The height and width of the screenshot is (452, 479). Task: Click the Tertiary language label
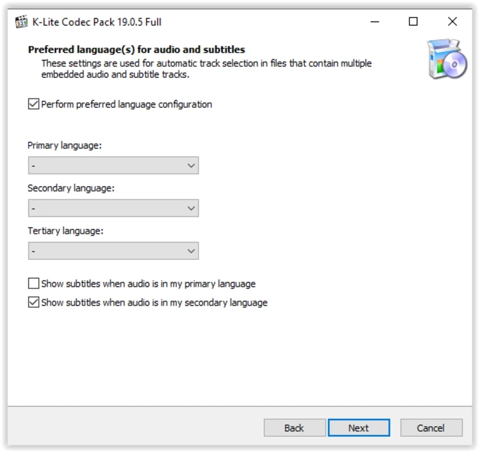pyautogui.click(x=66, y=231)
